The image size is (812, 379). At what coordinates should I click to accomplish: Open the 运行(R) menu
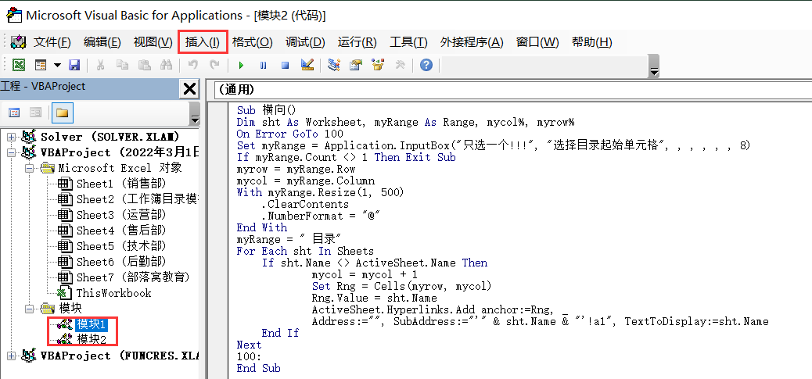(357, 42)
